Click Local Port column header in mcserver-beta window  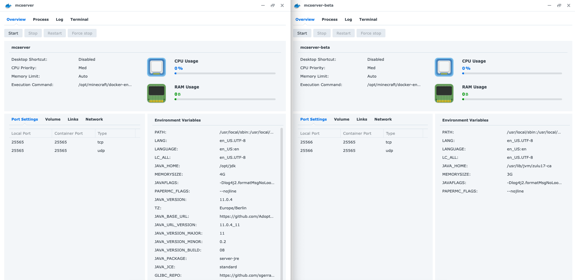pyautogui.click(x=319, y=133)
